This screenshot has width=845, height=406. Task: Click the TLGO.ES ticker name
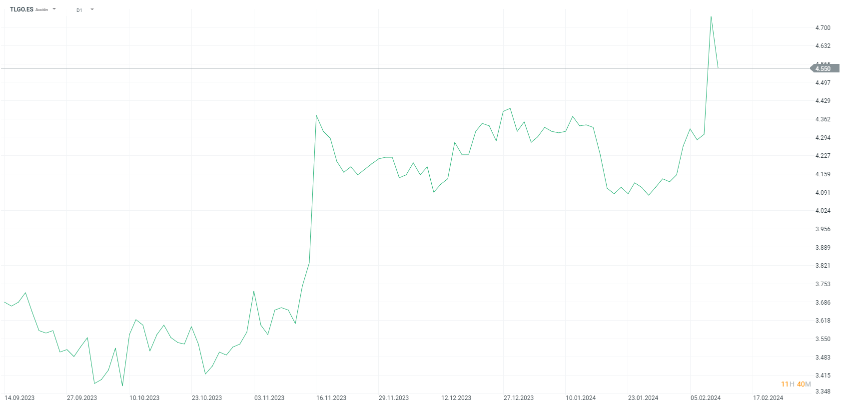tap(21, 9)
